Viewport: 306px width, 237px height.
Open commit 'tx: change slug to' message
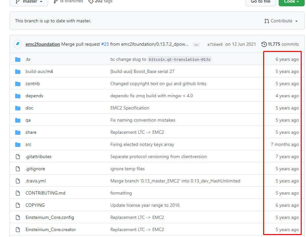tap(128, 59)
